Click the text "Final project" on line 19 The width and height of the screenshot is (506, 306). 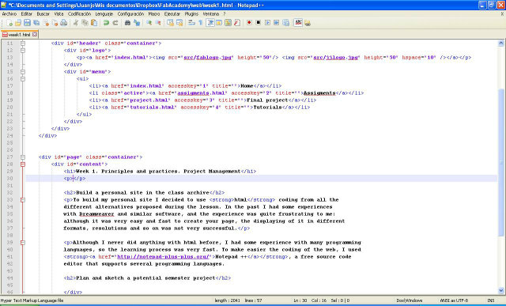point(267,100)
